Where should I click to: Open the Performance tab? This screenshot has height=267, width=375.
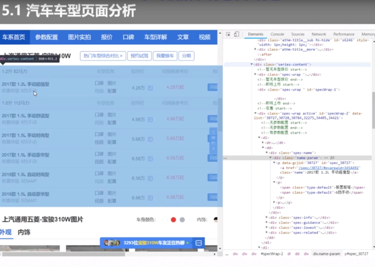(x=344, y=34)
